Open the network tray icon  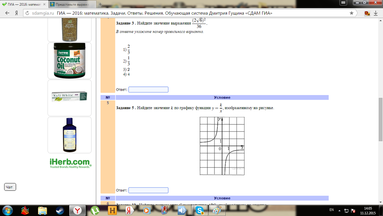(346, 211)
